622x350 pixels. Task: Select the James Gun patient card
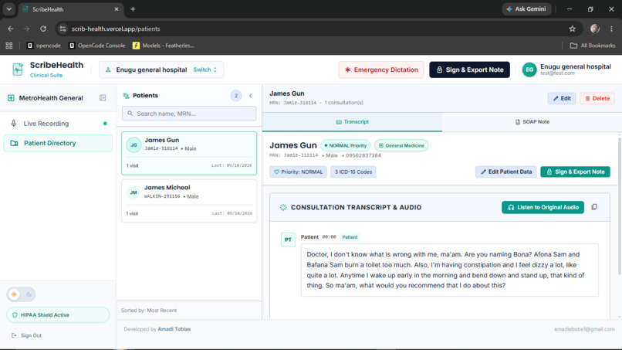point(189,153)
